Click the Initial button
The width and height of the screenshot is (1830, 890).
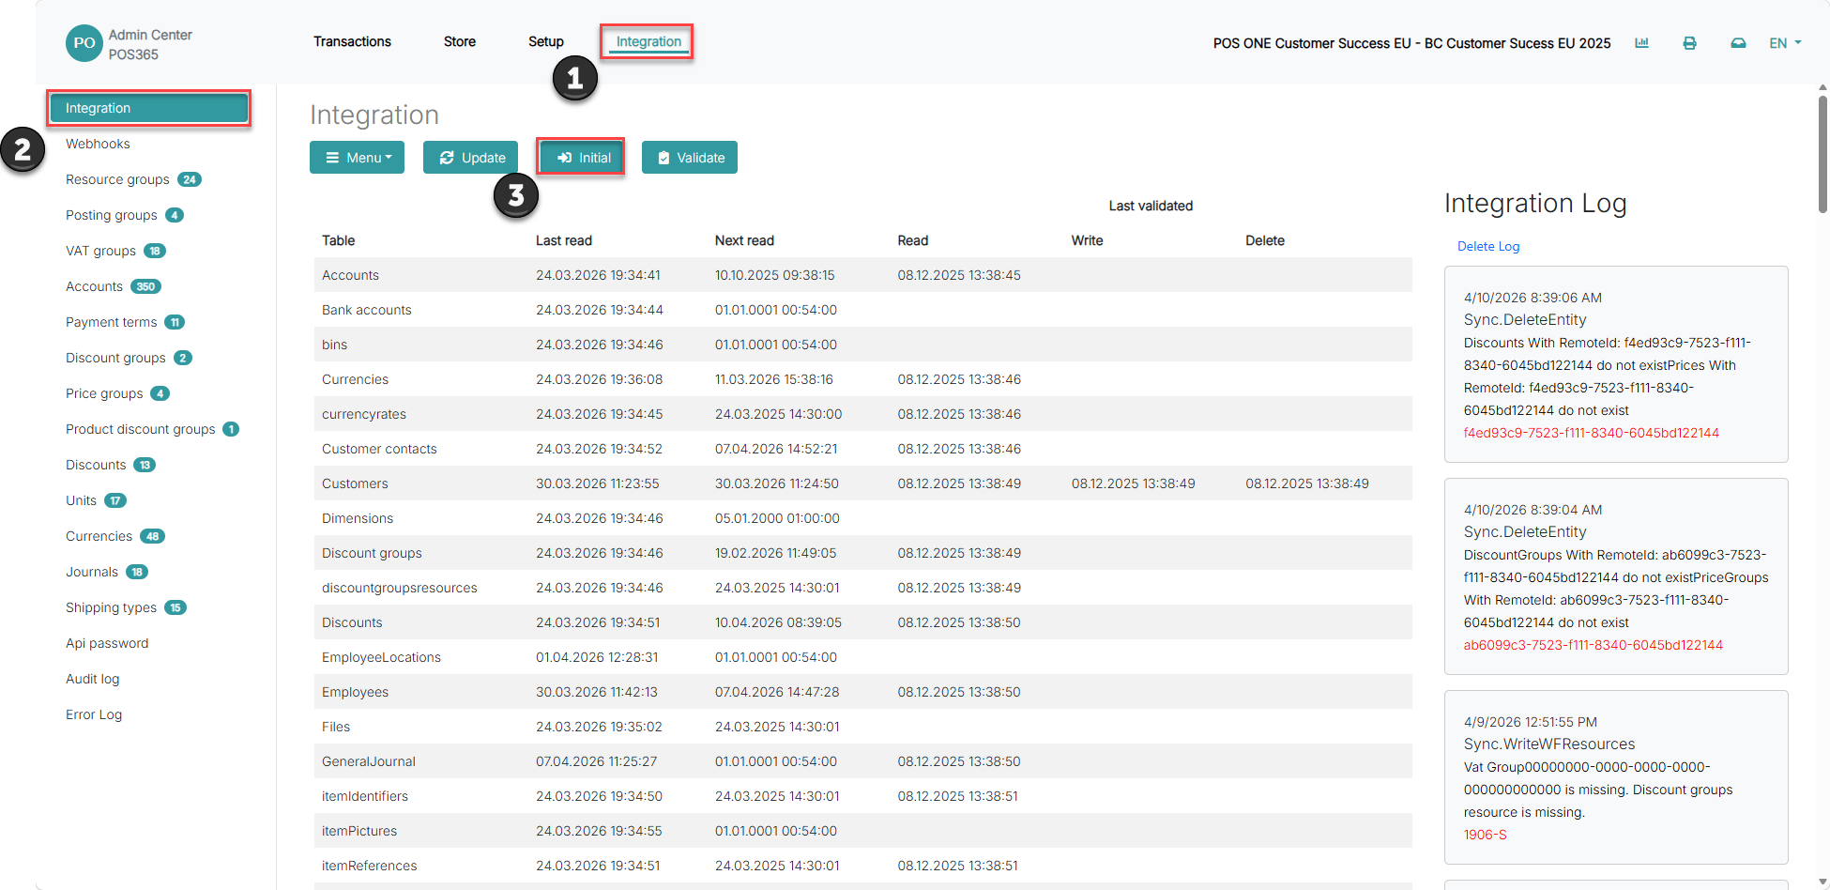581,158
